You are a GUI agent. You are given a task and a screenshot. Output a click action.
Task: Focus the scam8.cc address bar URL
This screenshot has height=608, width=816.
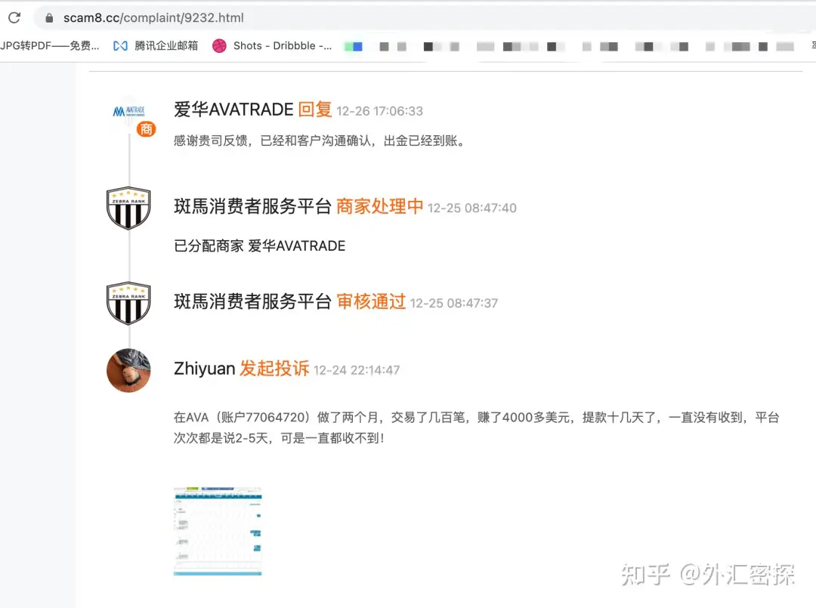point(153,17)
